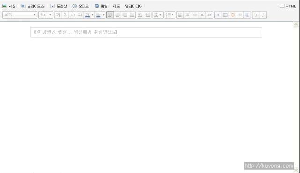The image size is (300, 173).
Task: Click into the text box containing 냉면에서 짜장면으로
Action: pos(146,32)
